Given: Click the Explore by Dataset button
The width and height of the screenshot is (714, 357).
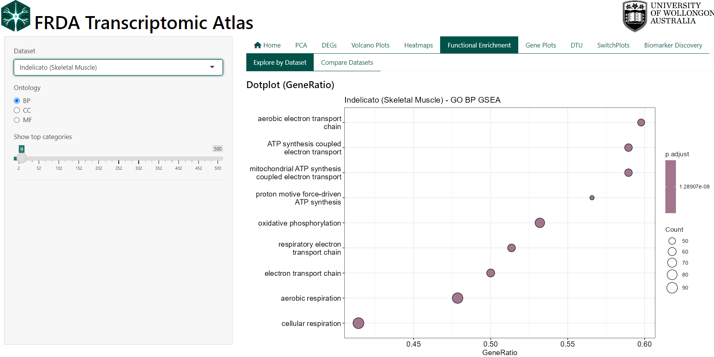Looking at the screenshot, I should coord(280,62).
